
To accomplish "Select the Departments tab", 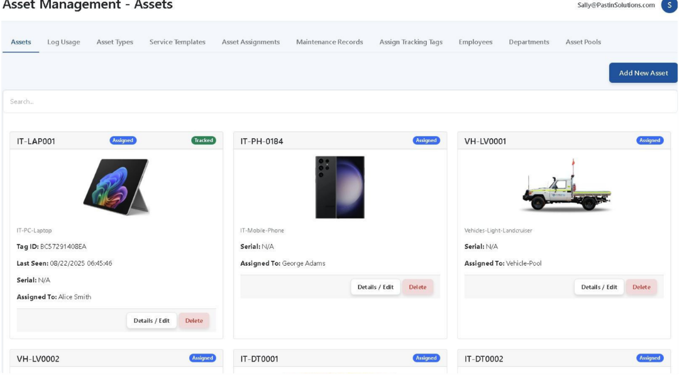I will (530, 41).
